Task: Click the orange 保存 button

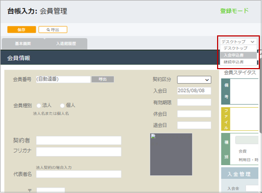Action: [21, 29]
